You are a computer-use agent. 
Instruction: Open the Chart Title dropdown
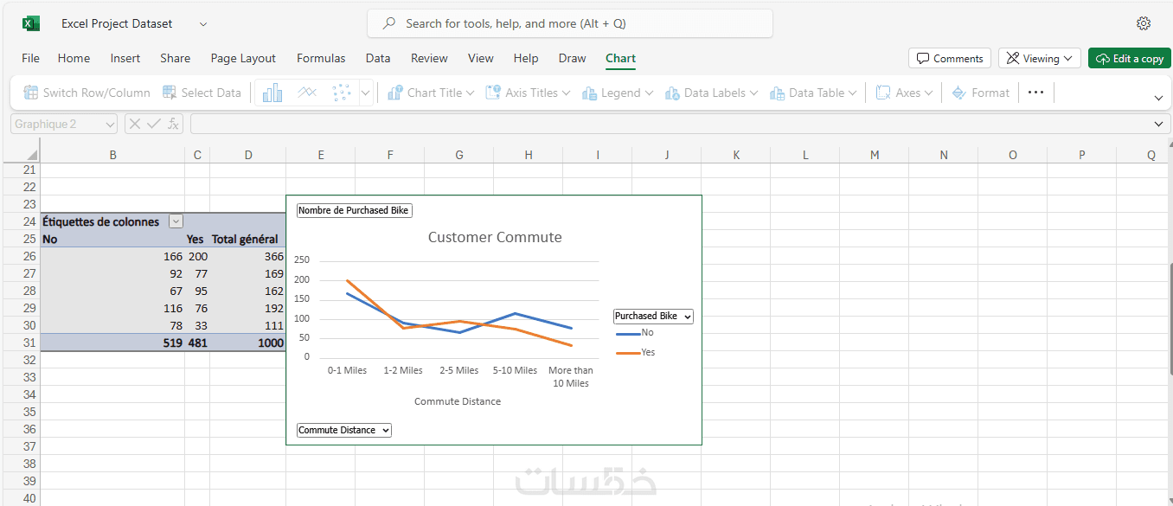(x=431, y=93)
